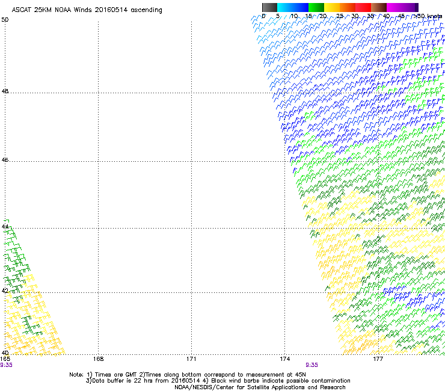Click the legend scale label 10
Screen dimensions: 445x391
[294, 16]
